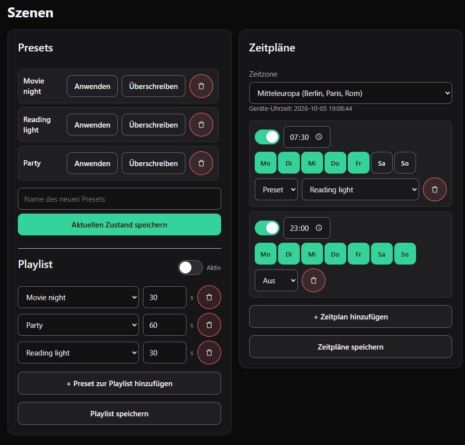Deselect Fr in the 23:00 schedule

tap(359, 254)
